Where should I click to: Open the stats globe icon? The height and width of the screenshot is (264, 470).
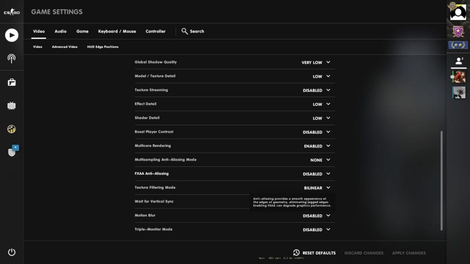coord(11,129)
